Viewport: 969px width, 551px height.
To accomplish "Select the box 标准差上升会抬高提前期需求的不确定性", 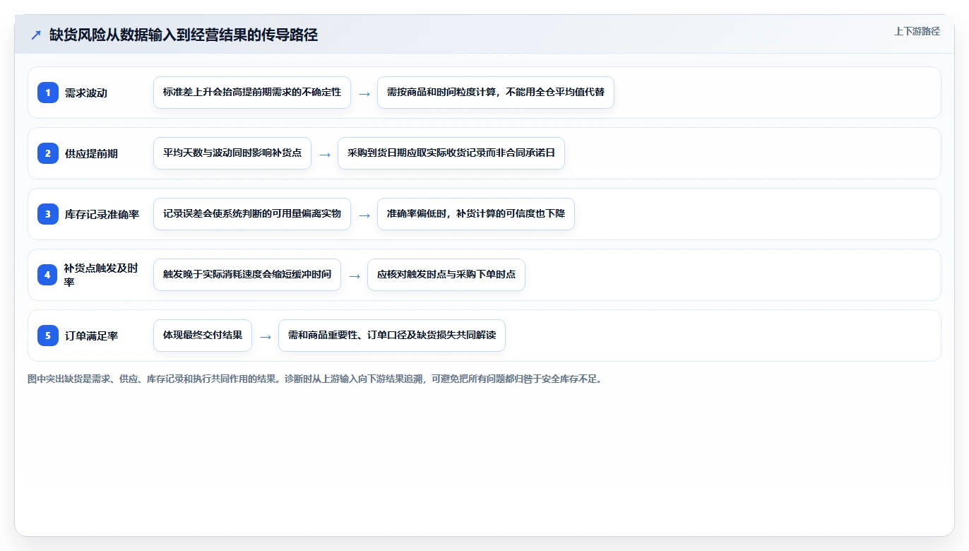I will pos(252,93).
